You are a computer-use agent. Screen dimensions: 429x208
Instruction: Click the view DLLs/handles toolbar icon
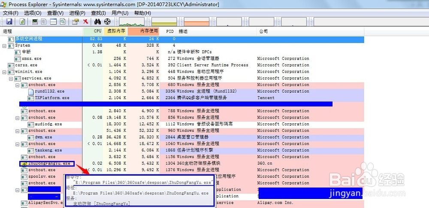tap(63, 21)
